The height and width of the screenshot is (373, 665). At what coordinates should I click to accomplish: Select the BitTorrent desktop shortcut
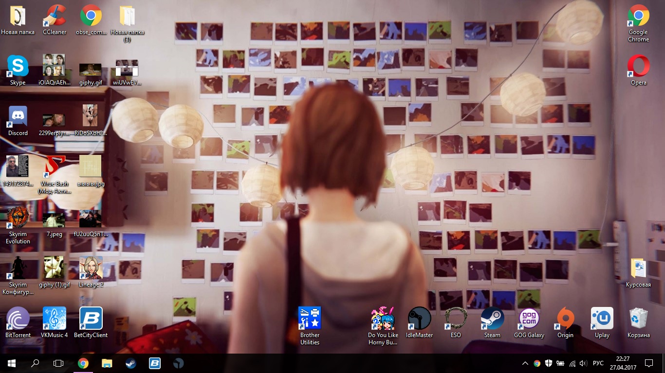18,322
